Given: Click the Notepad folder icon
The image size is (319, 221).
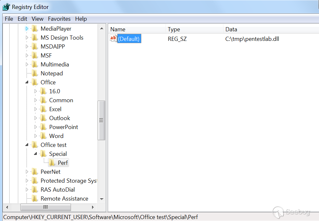Looking at the screenshot, I should (x=35, y=73).
